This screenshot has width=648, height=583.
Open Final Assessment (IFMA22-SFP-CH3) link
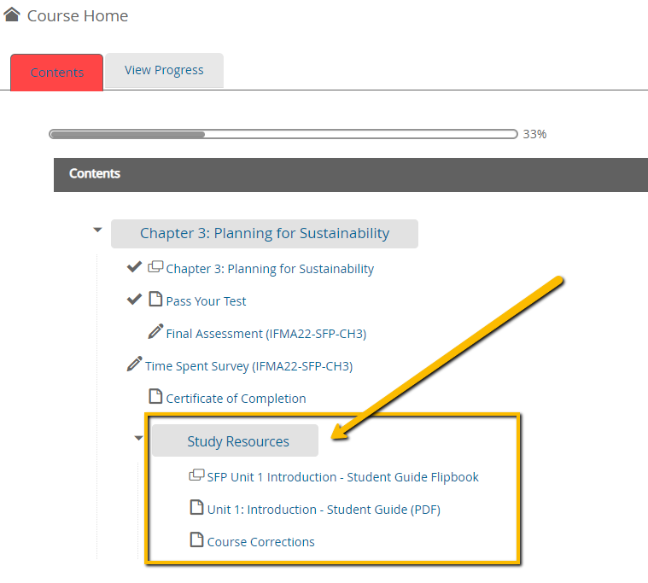click(266, 334)
